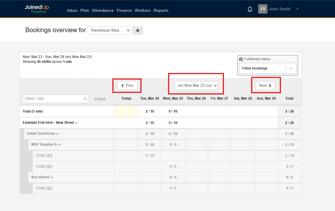Click the JS user avatar
Screen dimensions: 335x211
pos(263,9)
